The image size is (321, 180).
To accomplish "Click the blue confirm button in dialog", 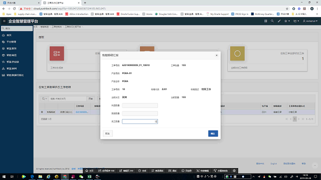I will point(213,133).
